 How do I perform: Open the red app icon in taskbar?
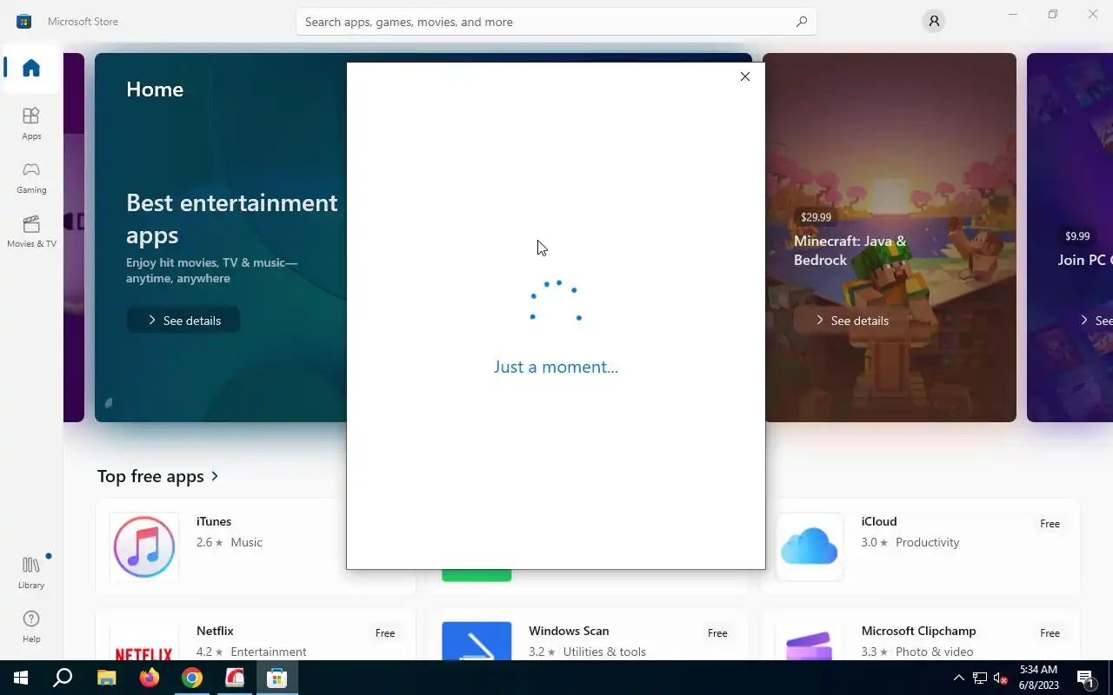coord(235,678)
